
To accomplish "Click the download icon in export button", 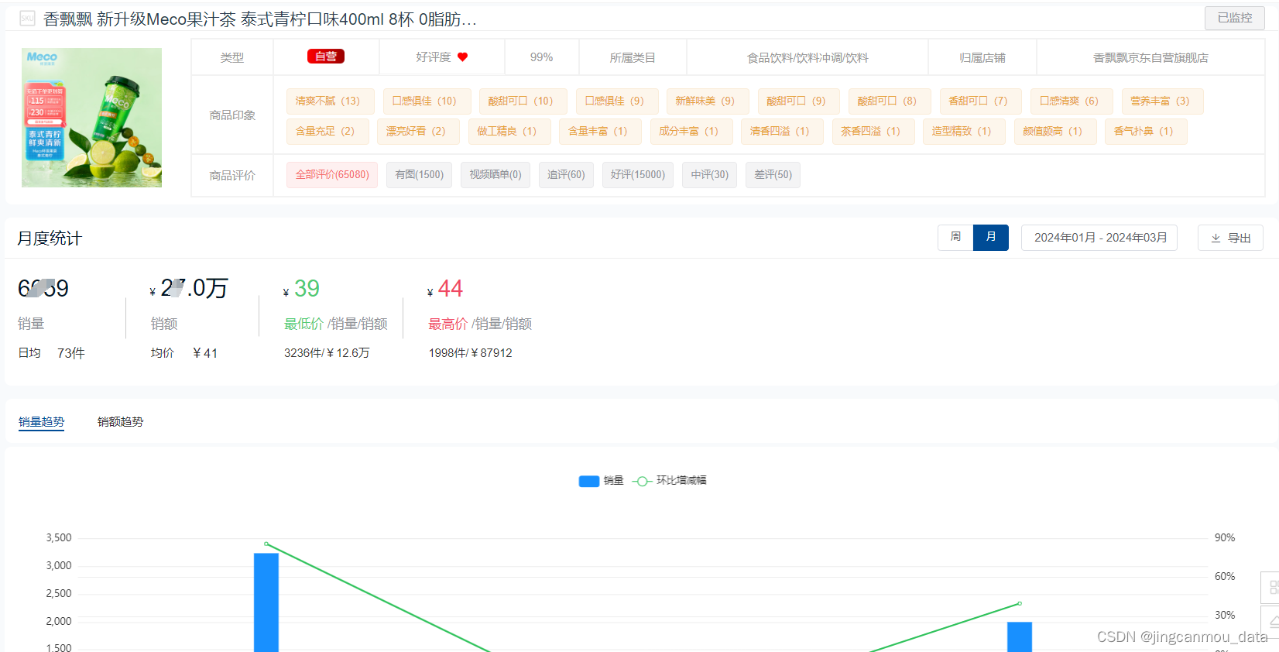I will pyautogui.click(x=1216, y=238).
